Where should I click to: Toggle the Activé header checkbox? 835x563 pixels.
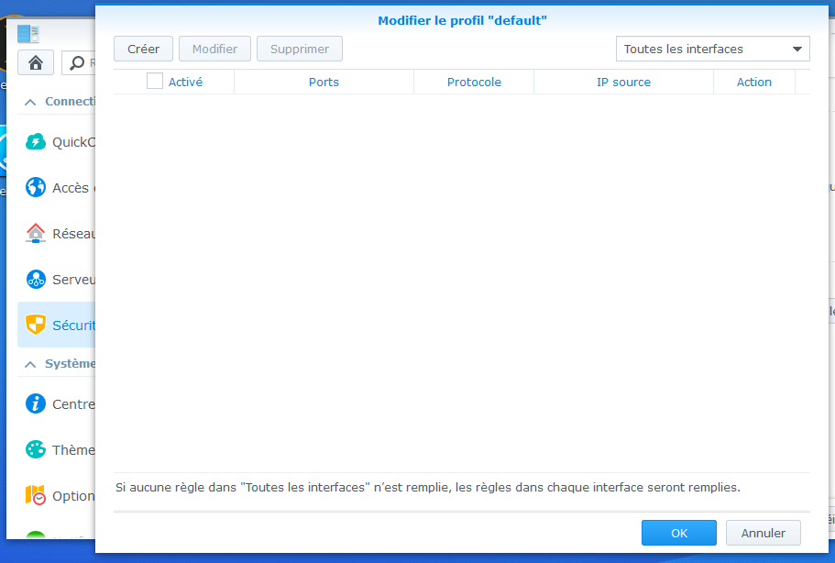154,82
